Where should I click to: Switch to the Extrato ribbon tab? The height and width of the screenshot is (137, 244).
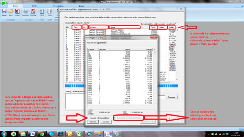81,6
